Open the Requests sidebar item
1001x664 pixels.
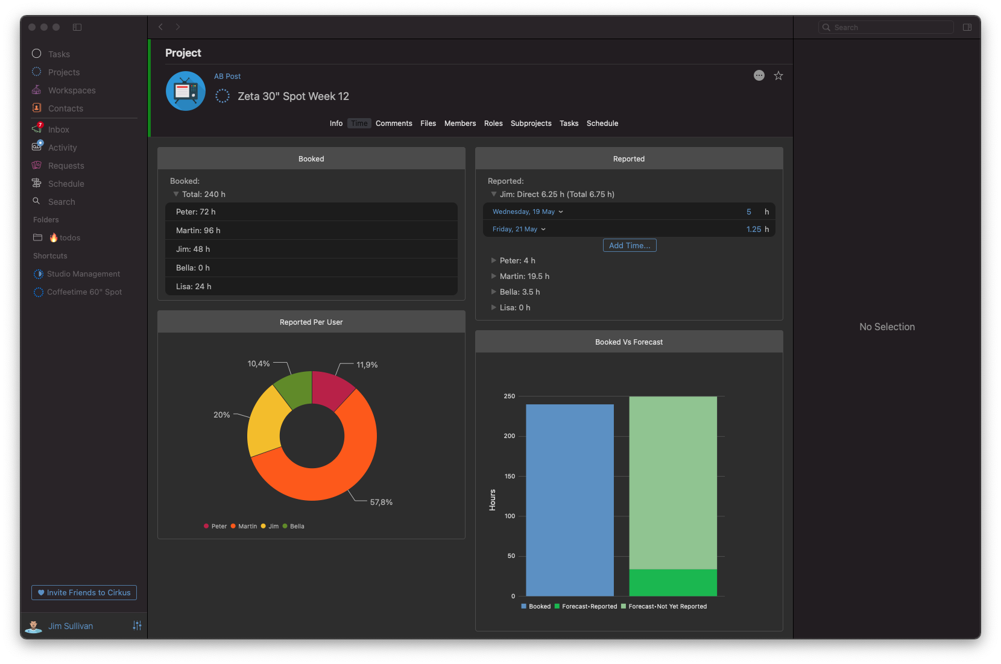click(66, 166)
